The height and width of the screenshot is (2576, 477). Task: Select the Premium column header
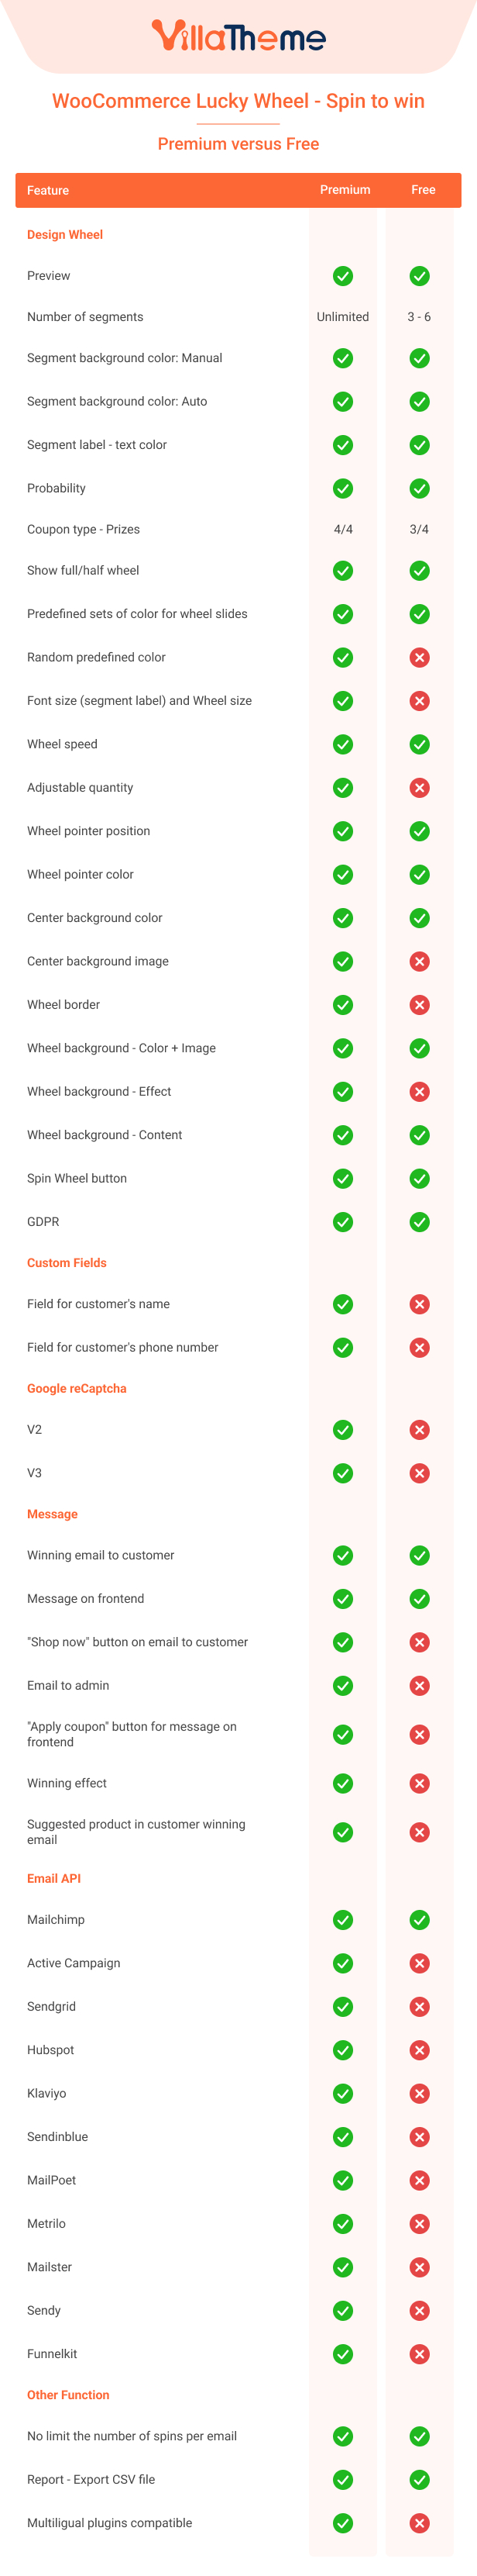click(x=345, y=190)
